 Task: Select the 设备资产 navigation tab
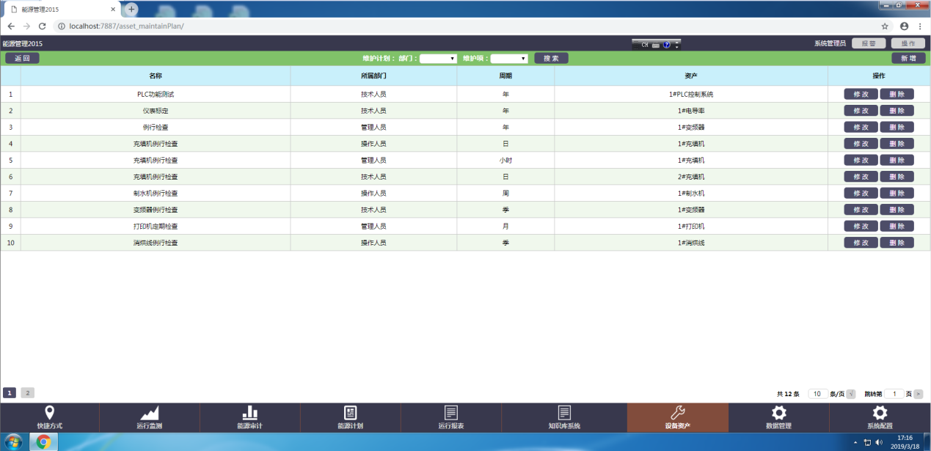click(x=677, y=417)
